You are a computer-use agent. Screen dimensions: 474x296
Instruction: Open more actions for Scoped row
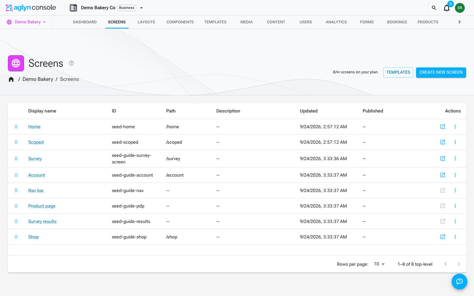click(455, 142)
